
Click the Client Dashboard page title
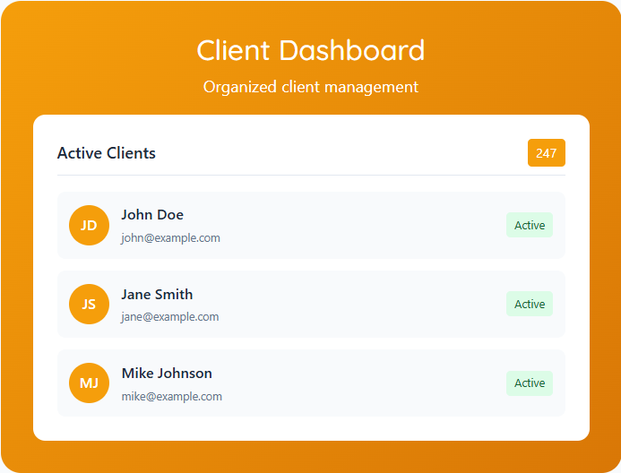pyautogui.click(x=310, y=50)
